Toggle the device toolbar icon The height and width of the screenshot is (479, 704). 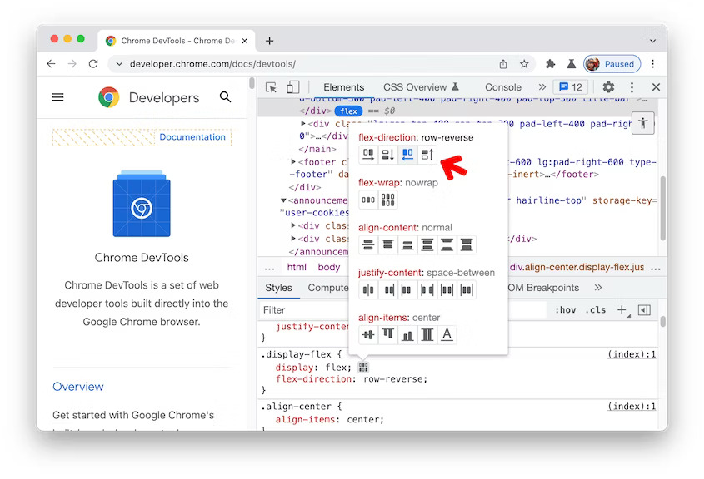coord(292,86)
